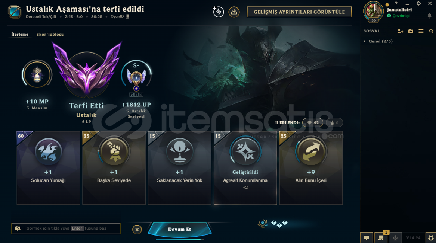Image resolution: width=436 pixels, height=243 pixels.
Task: Open the missions icon with badge 1
Action: [x=381, y=237]
